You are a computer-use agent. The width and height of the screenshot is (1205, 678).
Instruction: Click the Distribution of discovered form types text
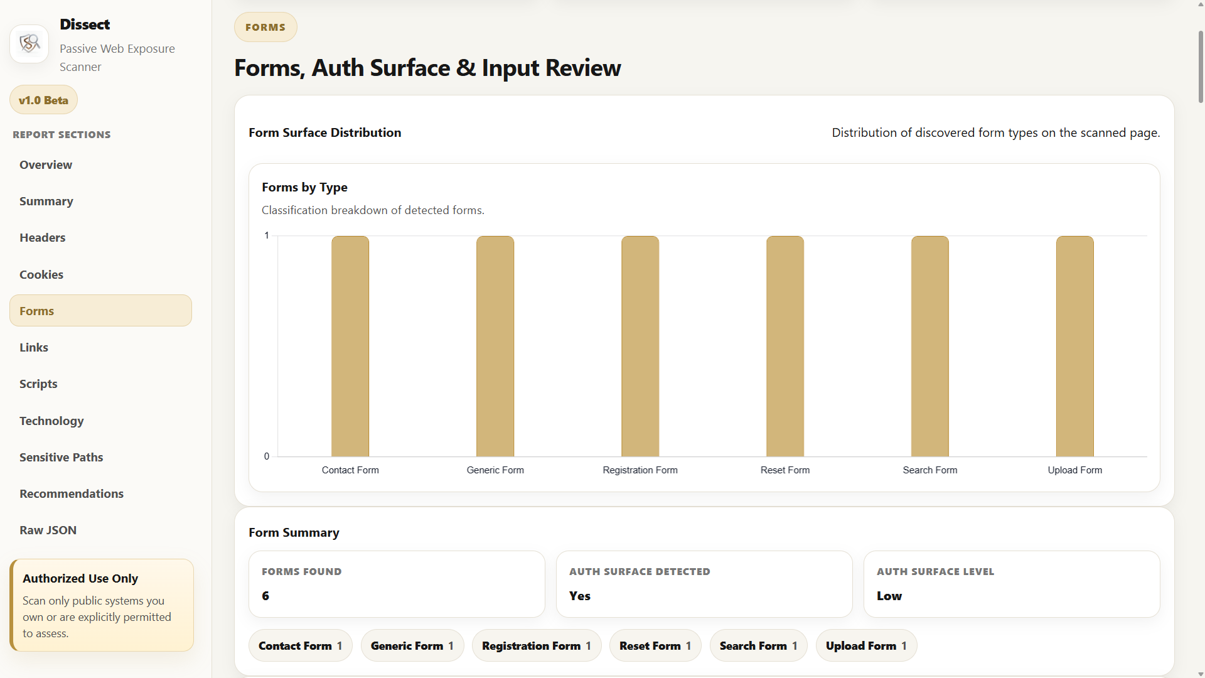coord(996,132)
